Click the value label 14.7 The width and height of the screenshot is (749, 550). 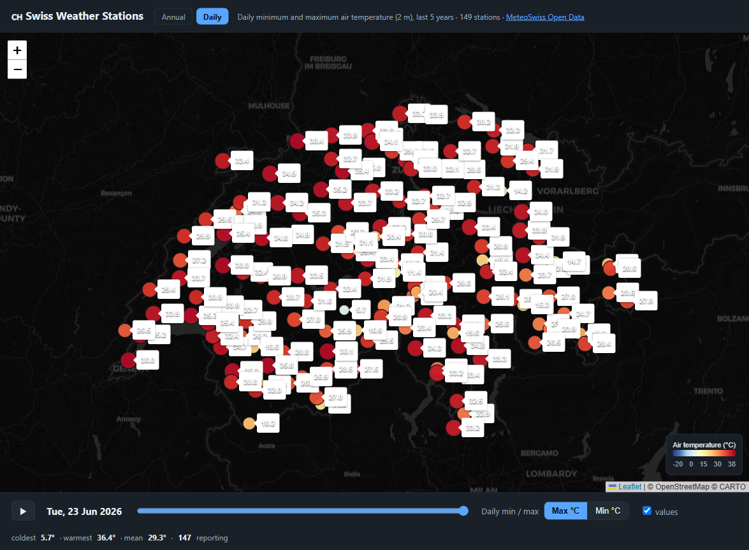click(x=574, y=261)
